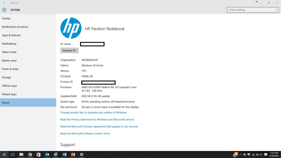281x158 pixels.
Task: Click the System gear icon
Action: (x=4, y=10)
